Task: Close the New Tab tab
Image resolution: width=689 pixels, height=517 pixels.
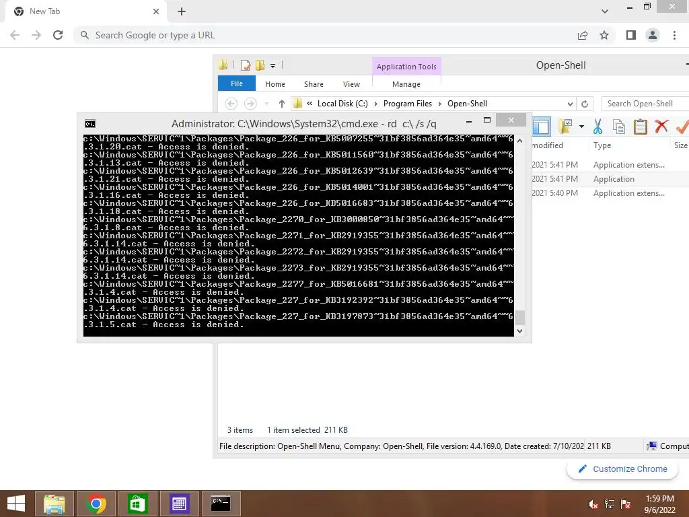Action: point(156,11)
